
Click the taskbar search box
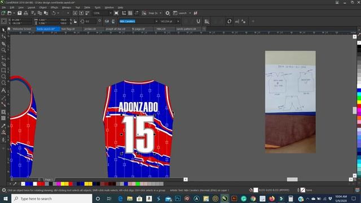51,198
